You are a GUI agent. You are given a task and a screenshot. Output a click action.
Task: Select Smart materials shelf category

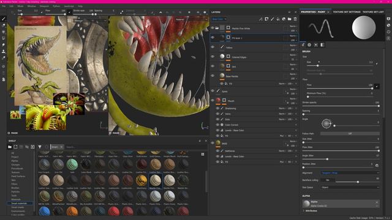point(19,204)
